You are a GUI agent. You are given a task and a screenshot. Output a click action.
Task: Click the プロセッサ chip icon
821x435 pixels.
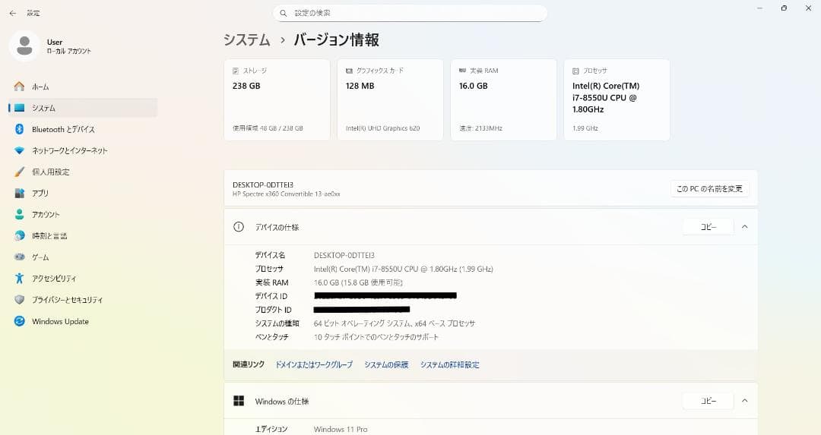coord(576,71)
